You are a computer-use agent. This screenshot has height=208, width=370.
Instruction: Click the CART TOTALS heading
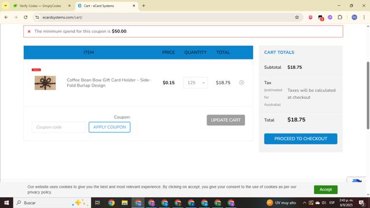[279, 53]
